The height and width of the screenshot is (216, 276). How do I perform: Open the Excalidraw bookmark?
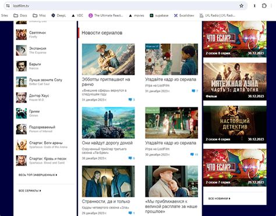(184, 16)
